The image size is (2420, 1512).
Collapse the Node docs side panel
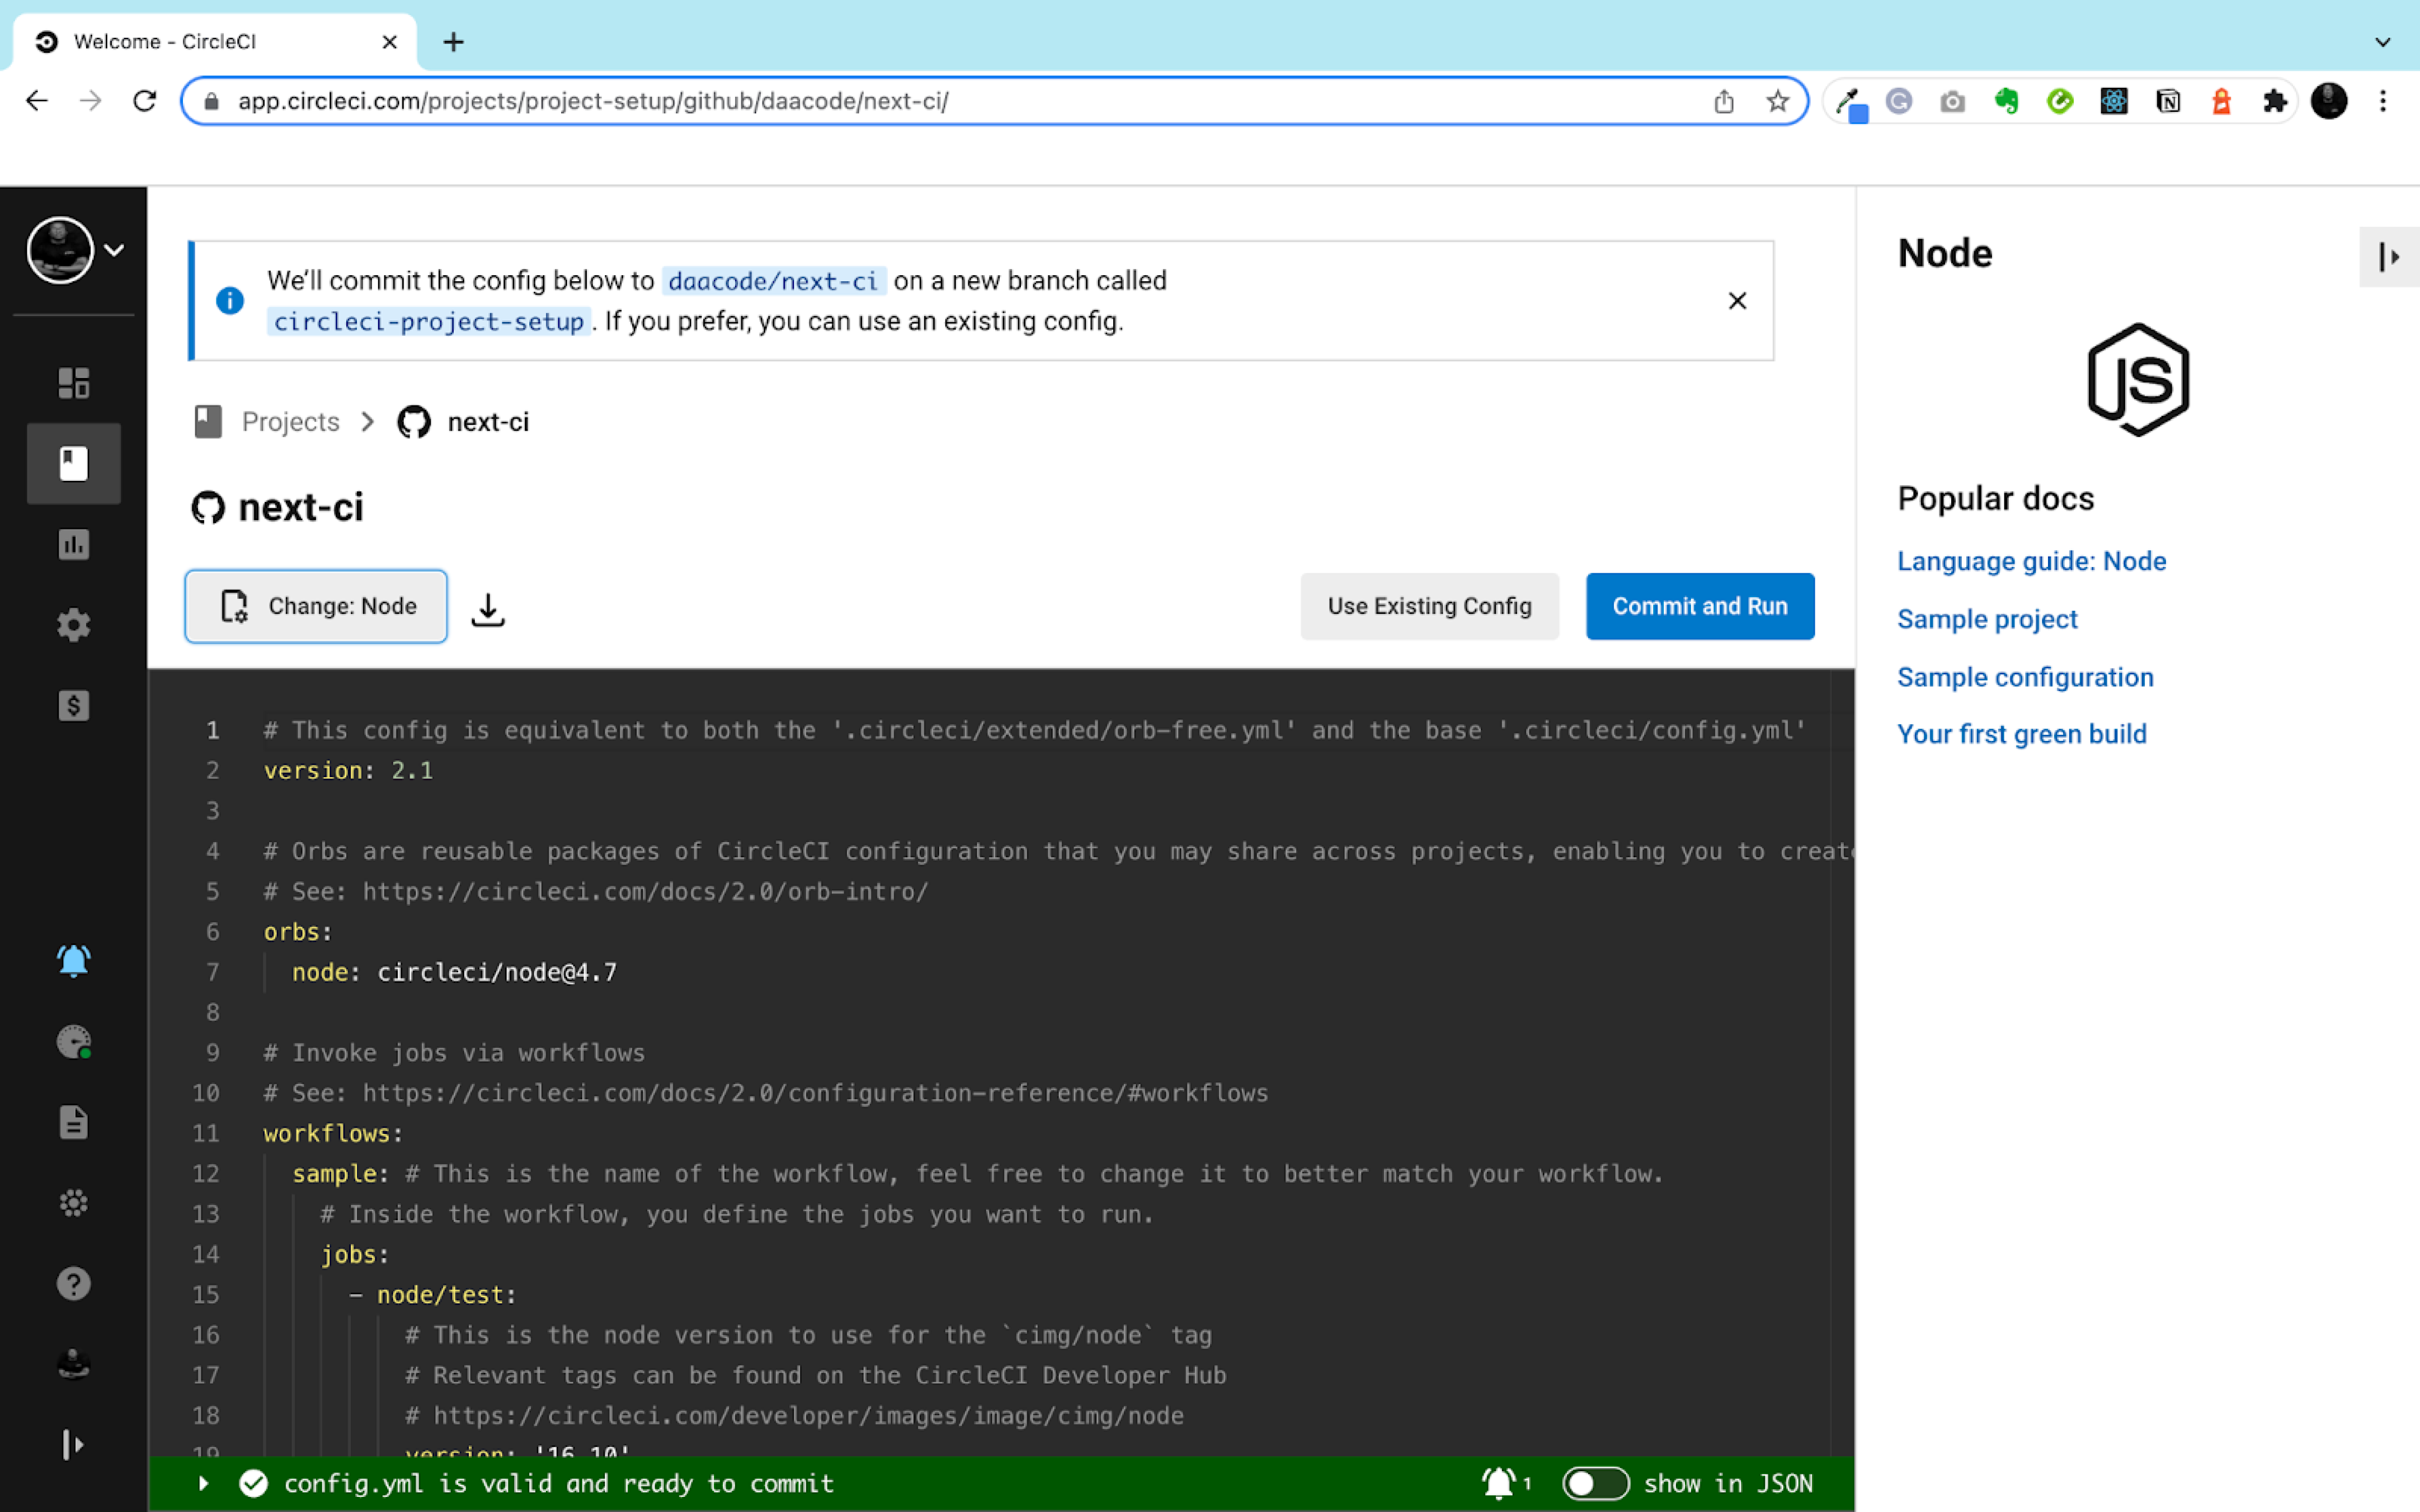(x=2389, y=257)
